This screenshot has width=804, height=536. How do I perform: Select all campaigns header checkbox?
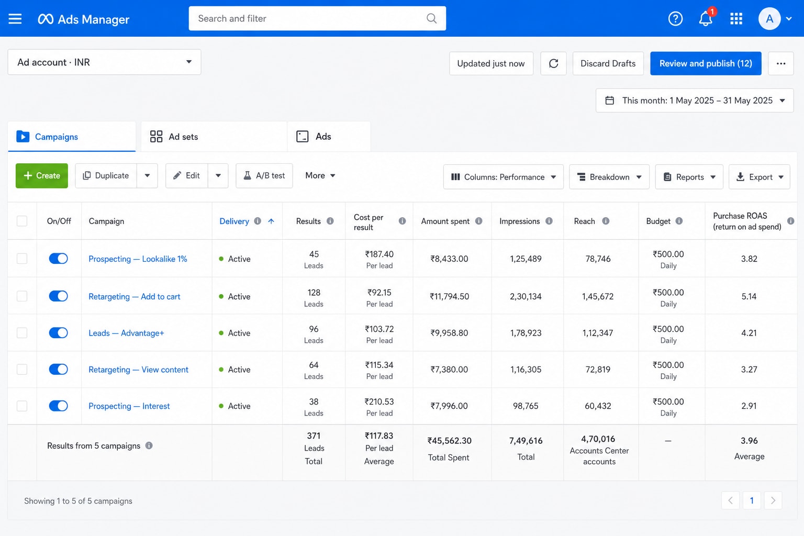coord(22,221)
